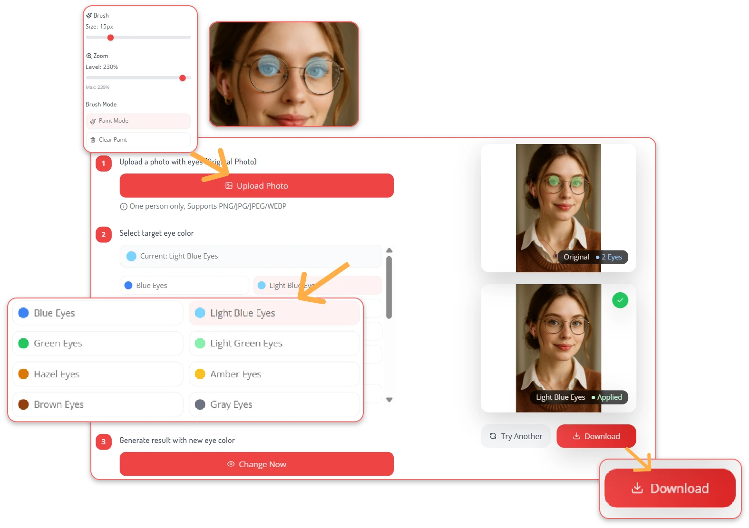Click the enlarged Download button icon
The height and width of the screenshot is (528, 749).
pos(637,488)
